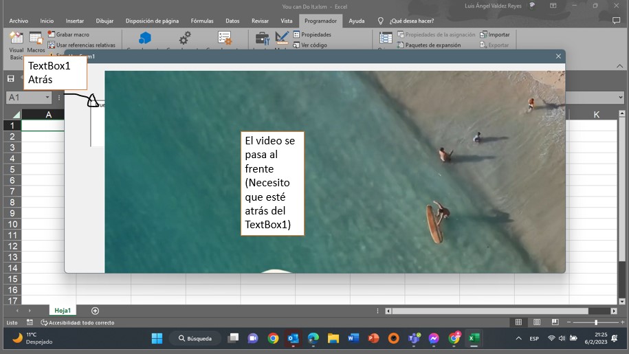The image size is (629, 354).
Task: Open the Insertar controls toolbox icon
Action: tap(263, 39)
